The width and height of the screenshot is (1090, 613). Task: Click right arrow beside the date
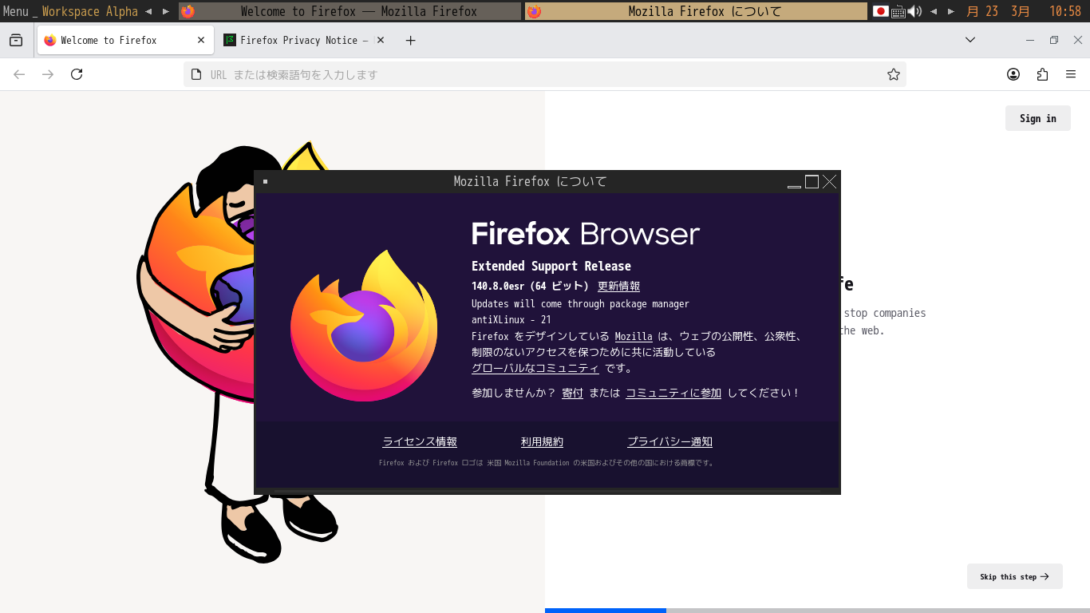pyautogui.click(x=950, y=11)
